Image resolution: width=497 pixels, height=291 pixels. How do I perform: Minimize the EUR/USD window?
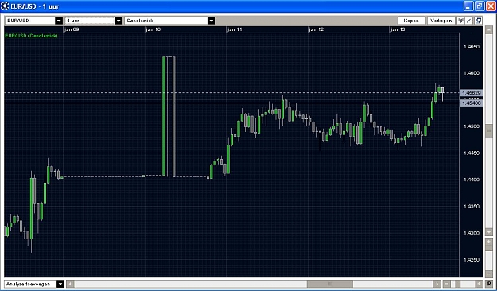pyautogui.click(x=468, y=6)
